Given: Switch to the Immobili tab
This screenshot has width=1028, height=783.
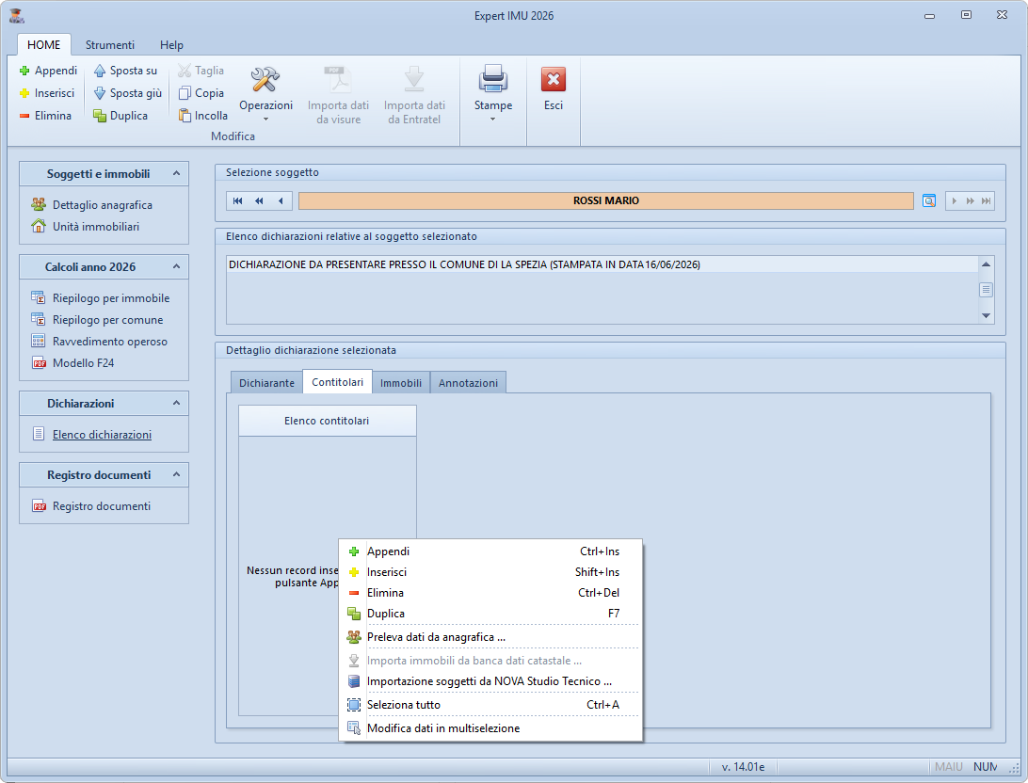Looking at the screenshot, I should coord(401,383).
